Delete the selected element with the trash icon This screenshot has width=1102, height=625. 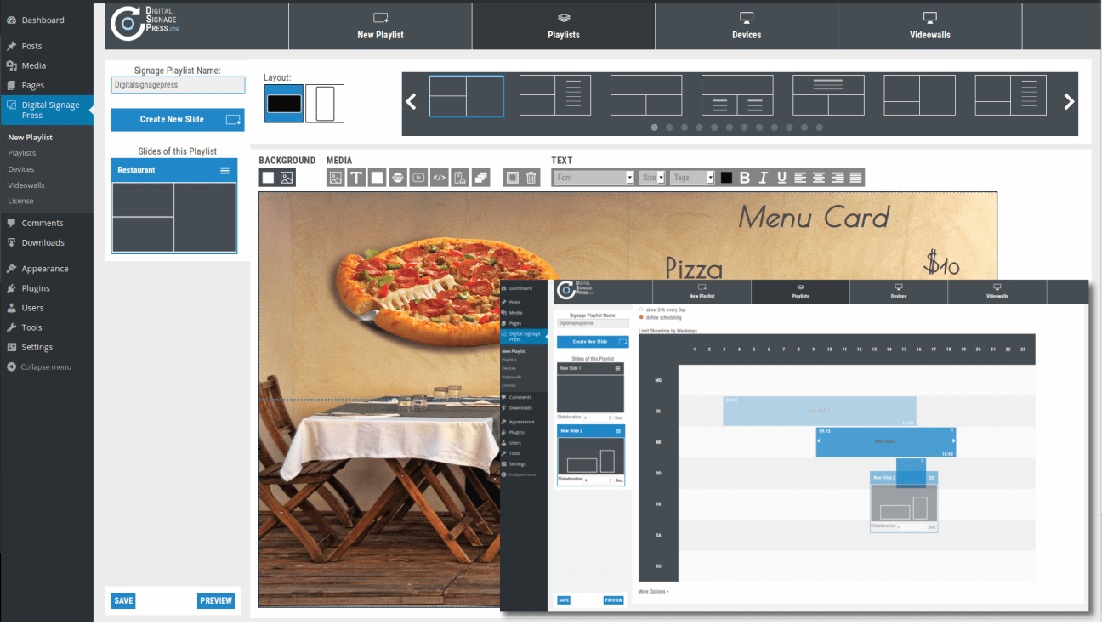[x=530, y=177]
